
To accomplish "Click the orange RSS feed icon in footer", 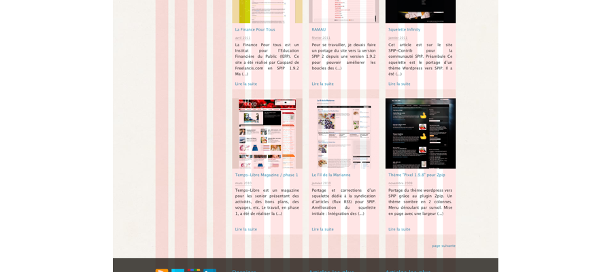I will point(161,270).
